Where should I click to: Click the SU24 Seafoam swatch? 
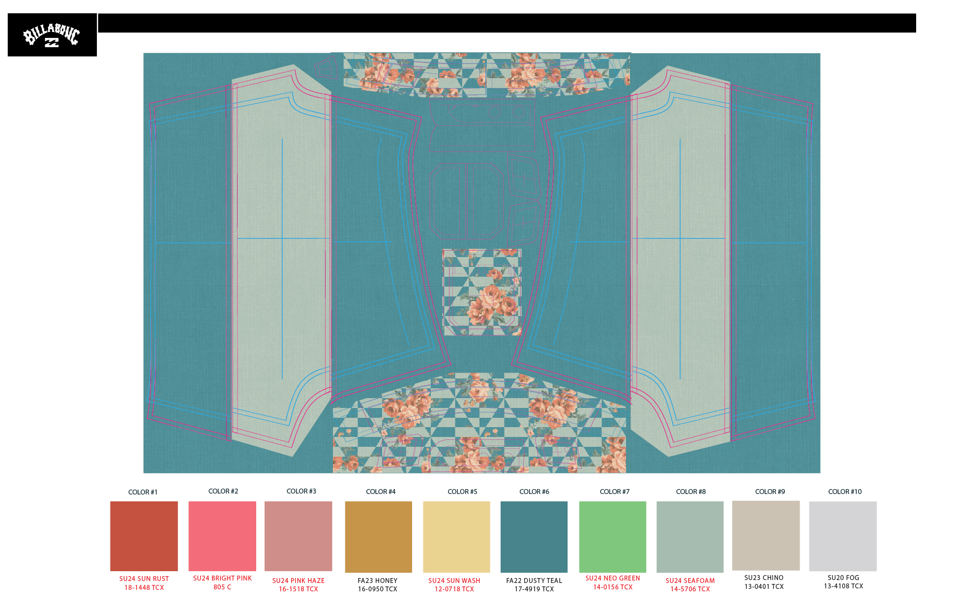tap(690, 537)
